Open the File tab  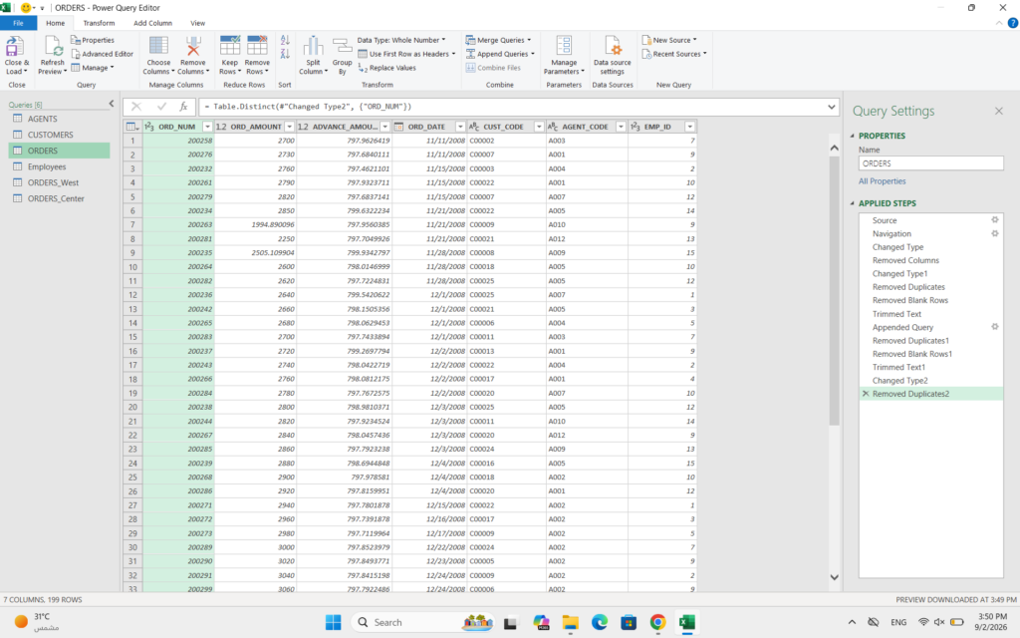18,23
